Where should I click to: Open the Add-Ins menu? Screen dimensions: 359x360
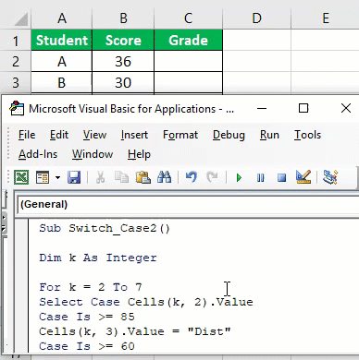click(38, 154)
